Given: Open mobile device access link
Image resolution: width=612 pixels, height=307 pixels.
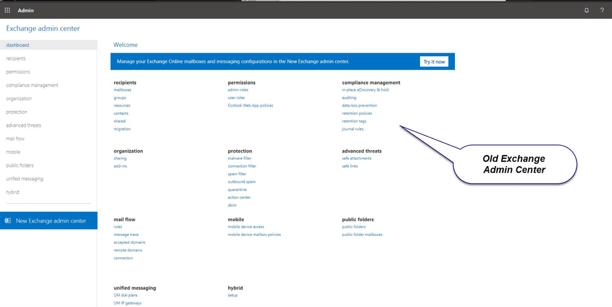Looking at the screenshot, I should point(246,227).
